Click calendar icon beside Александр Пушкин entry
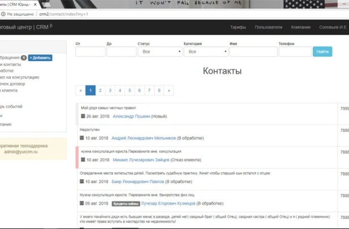The width and height of the screenshot is (349, 229). [x=83, y=116]
